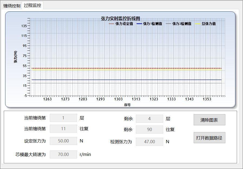Image resolution: width=243 pixels, height=169 pixels.
Task: Click the blue 张力1检测值 legend swatch
Action: [139, 24]
